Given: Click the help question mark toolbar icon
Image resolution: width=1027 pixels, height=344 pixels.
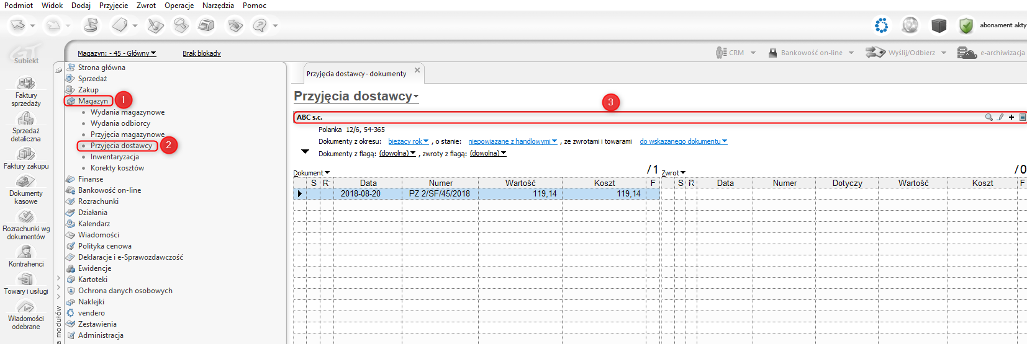Looking at the screenshot, I should [x=260, y=25].
